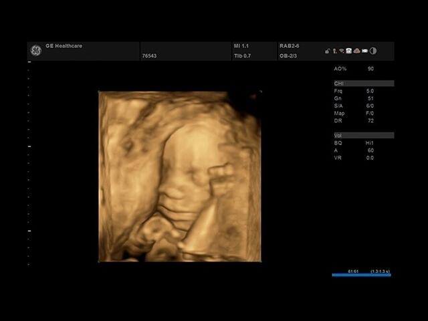Click the telephone remote service icon
The image size is (428, 321).
coord(349,51)
